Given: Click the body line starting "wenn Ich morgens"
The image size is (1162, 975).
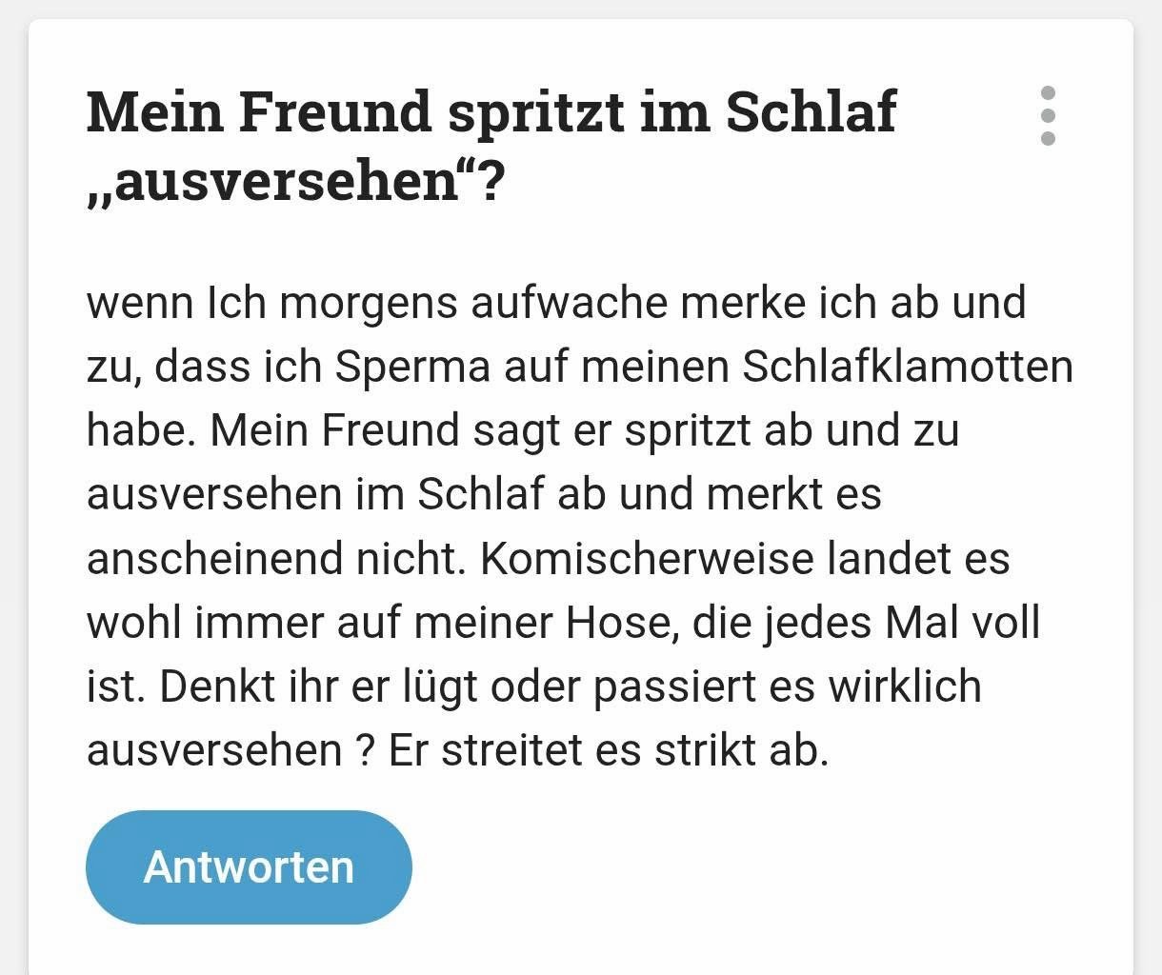Looking at the screenshot, I should point(555,303).
